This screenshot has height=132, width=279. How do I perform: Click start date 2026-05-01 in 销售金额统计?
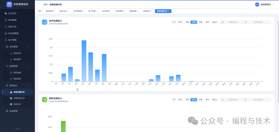pyautogui.click(x=233, y=100)
